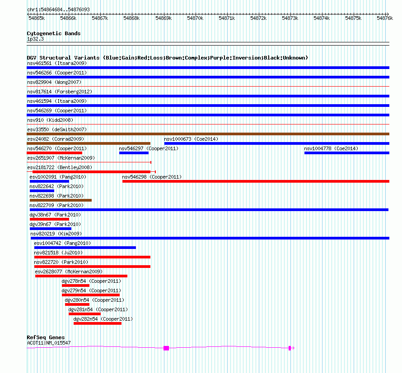Viewport: 402px width, 373px height.
Task: Select the esv1002091 (Pang2010) label
Action: tap(58, 177)
